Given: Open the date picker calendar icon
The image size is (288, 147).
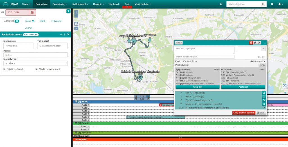Looking at the screenshot, I should (x=32, y=12).
